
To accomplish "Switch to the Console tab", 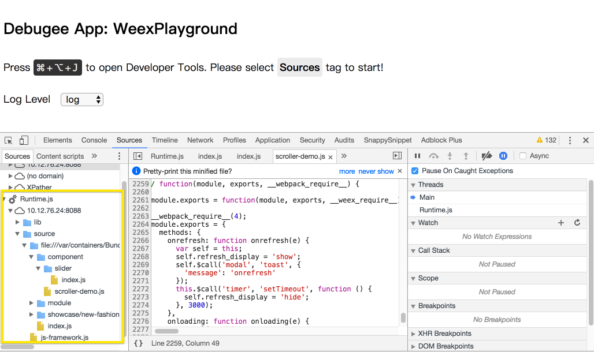I will click(x=94, y=140).
